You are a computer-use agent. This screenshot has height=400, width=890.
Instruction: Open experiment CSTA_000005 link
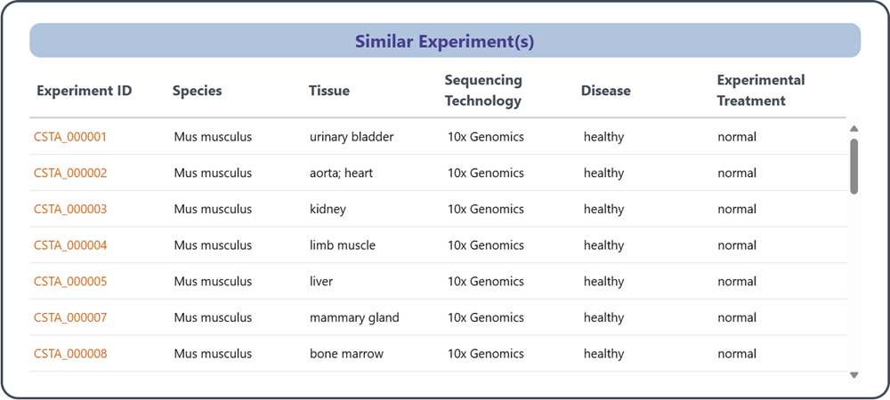point(70,282)
